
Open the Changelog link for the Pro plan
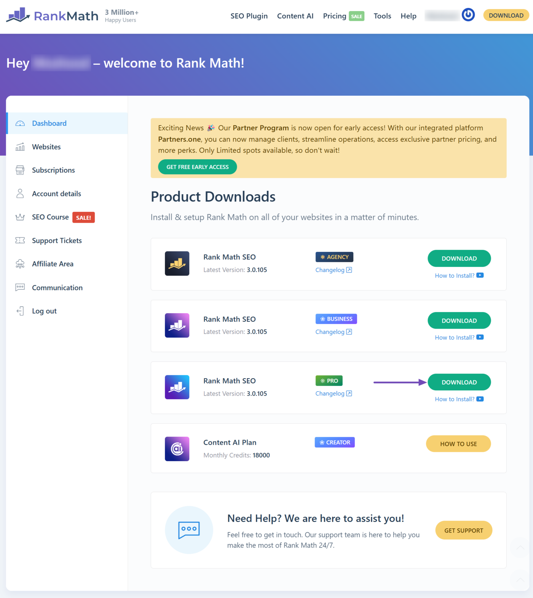point(330,393)
